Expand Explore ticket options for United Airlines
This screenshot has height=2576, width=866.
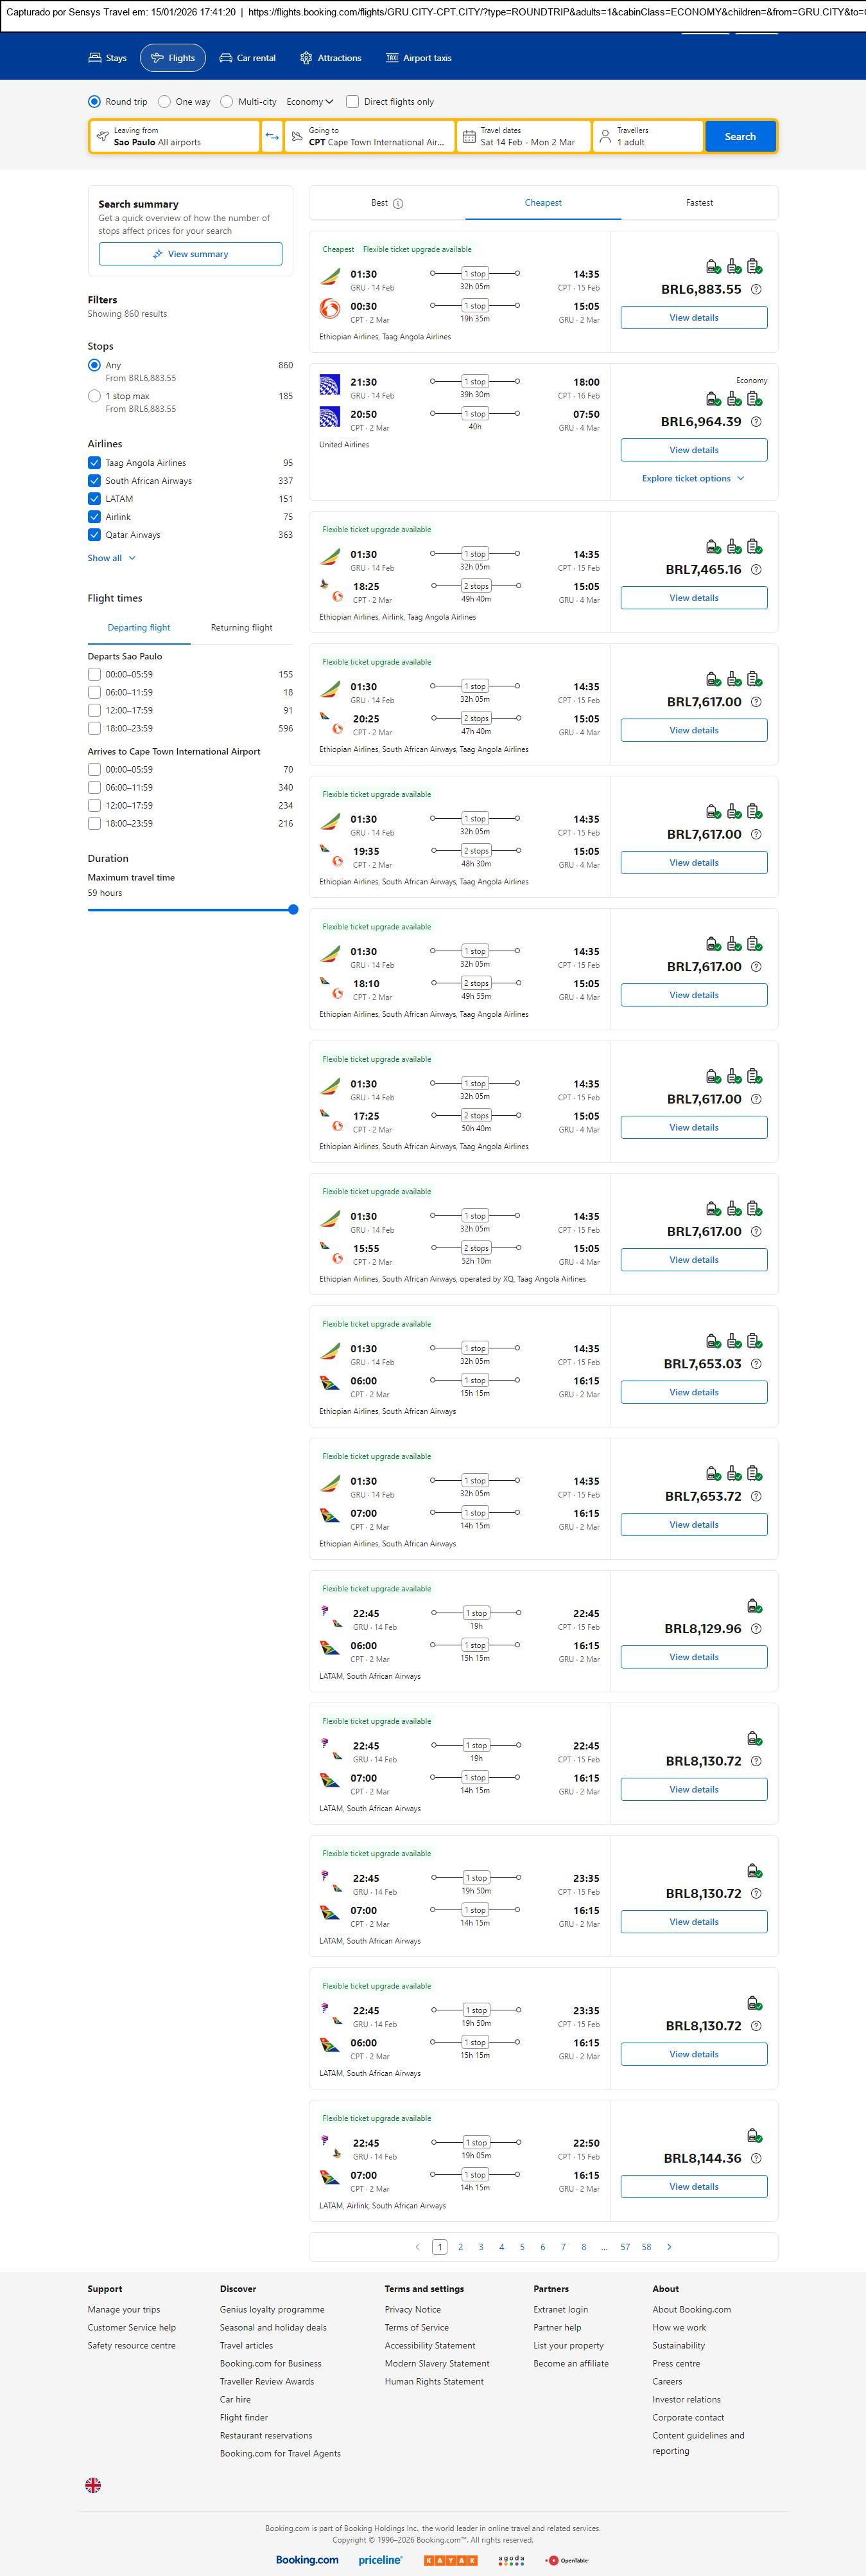click(x=693, y=479)
